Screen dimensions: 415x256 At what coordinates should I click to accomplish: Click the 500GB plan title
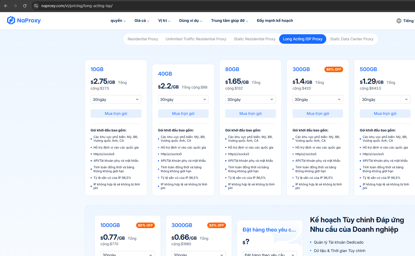pyautogui.click(x=368, y=69)
